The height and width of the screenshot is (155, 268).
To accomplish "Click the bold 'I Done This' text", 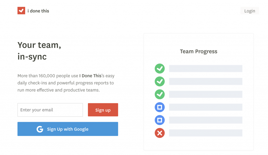I will (90, 76).
